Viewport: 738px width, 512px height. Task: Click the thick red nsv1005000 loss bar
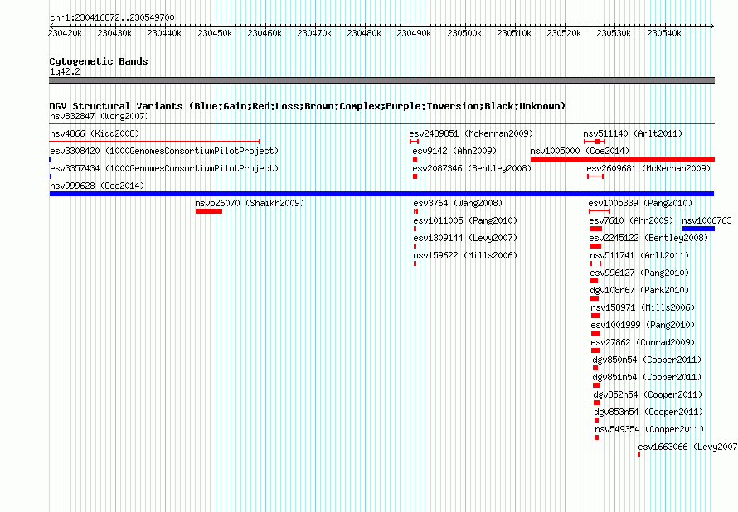(x=623, y=159)
